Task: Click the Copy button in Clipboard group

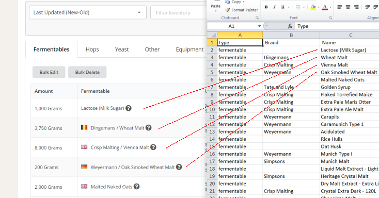Action: pyautogui.click(x=233, y=2)
